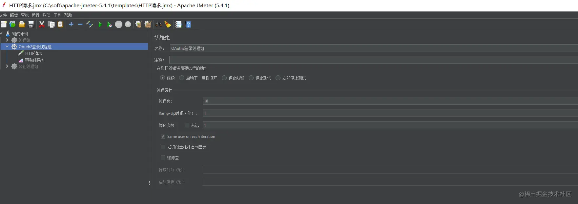
Task: Select the 察看结果树 listener in the tree
Action: pos(35,60)
